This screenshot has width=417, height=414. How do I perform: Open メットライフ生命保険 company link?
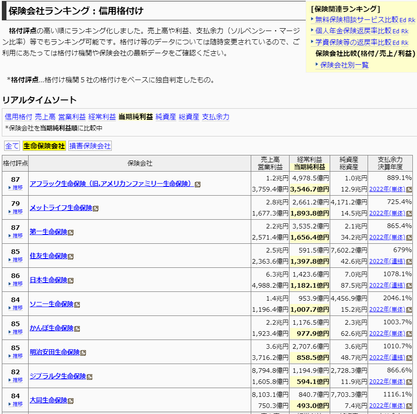tap(60, 208)
